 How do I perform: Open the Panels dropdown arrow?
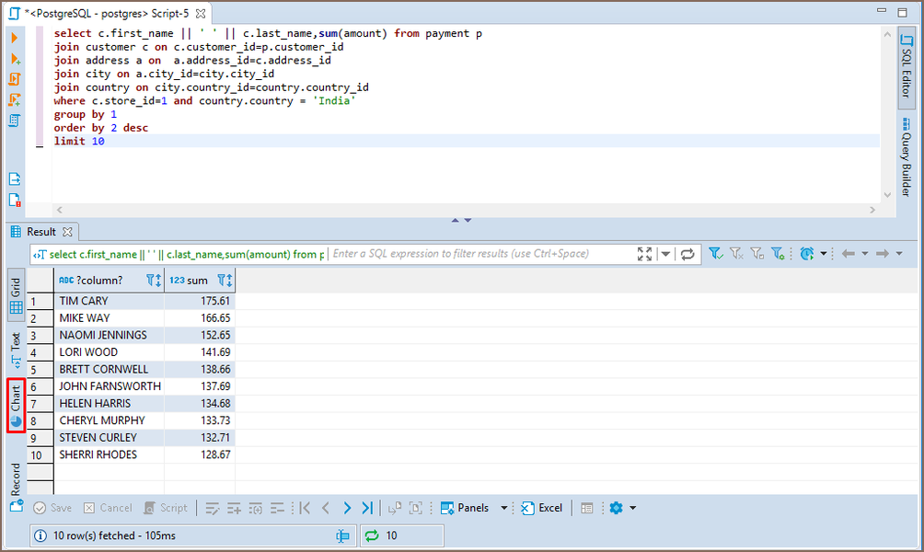(503, 508)
